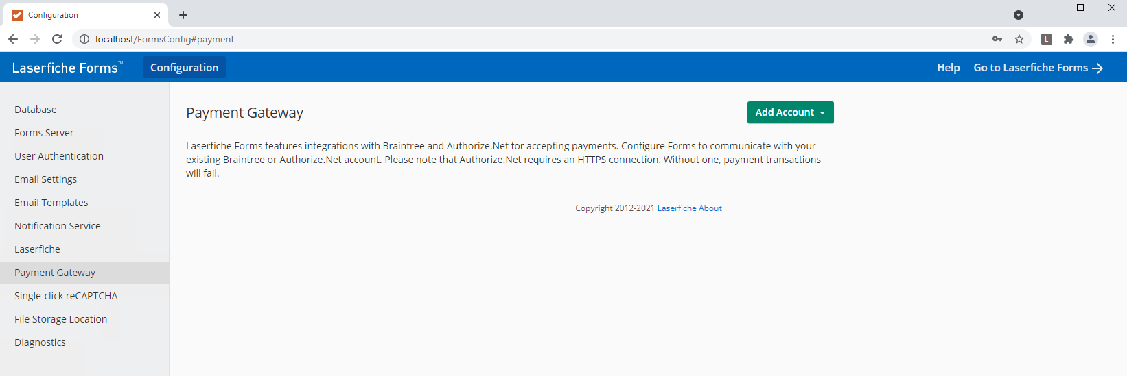Click the Payment Gateway heading
1127x376 pixels.
244,113
